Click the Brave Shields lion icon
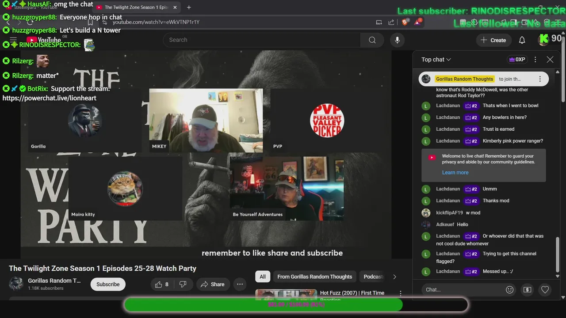 tap(405, 22)
